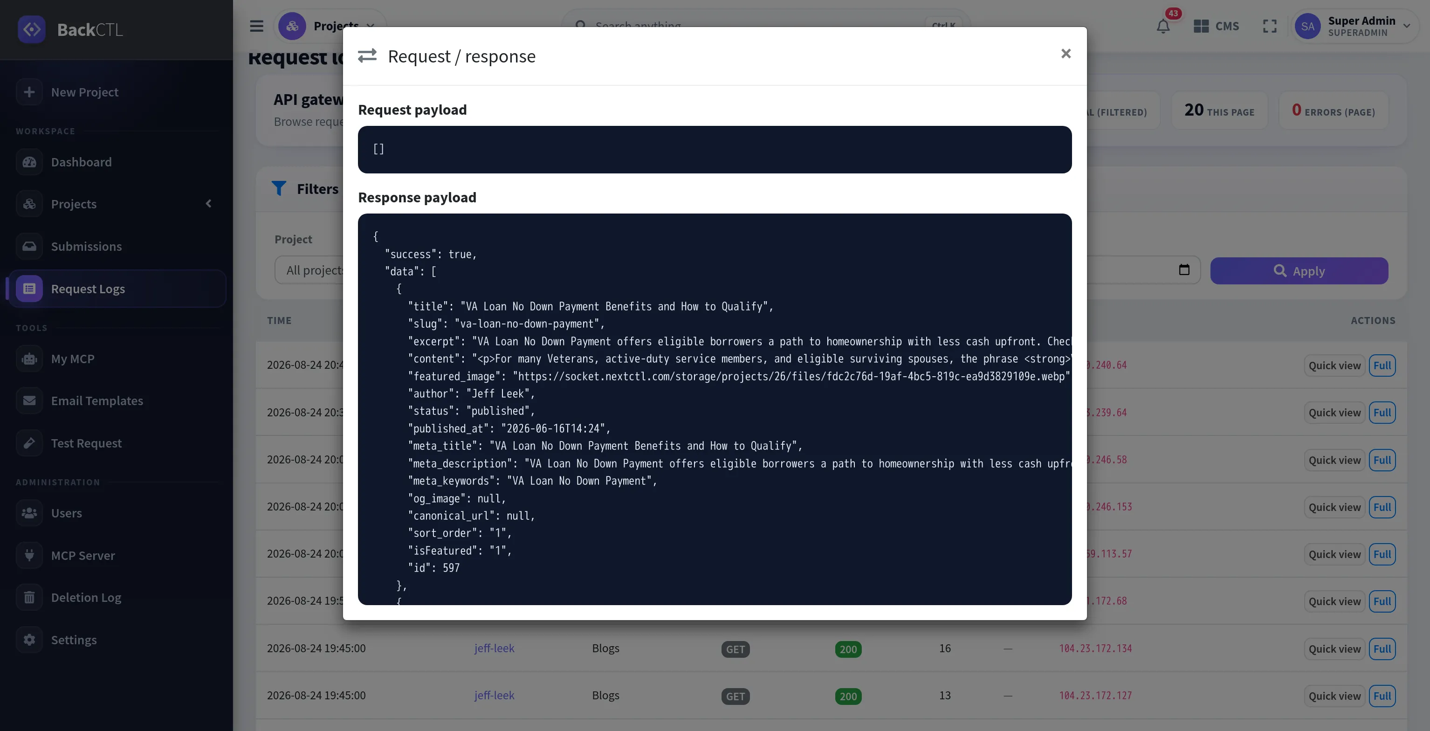1430x731 pixels.
Task: Click the Filters funnel icon
Action: pyautogui.click(x=279, y=189)
